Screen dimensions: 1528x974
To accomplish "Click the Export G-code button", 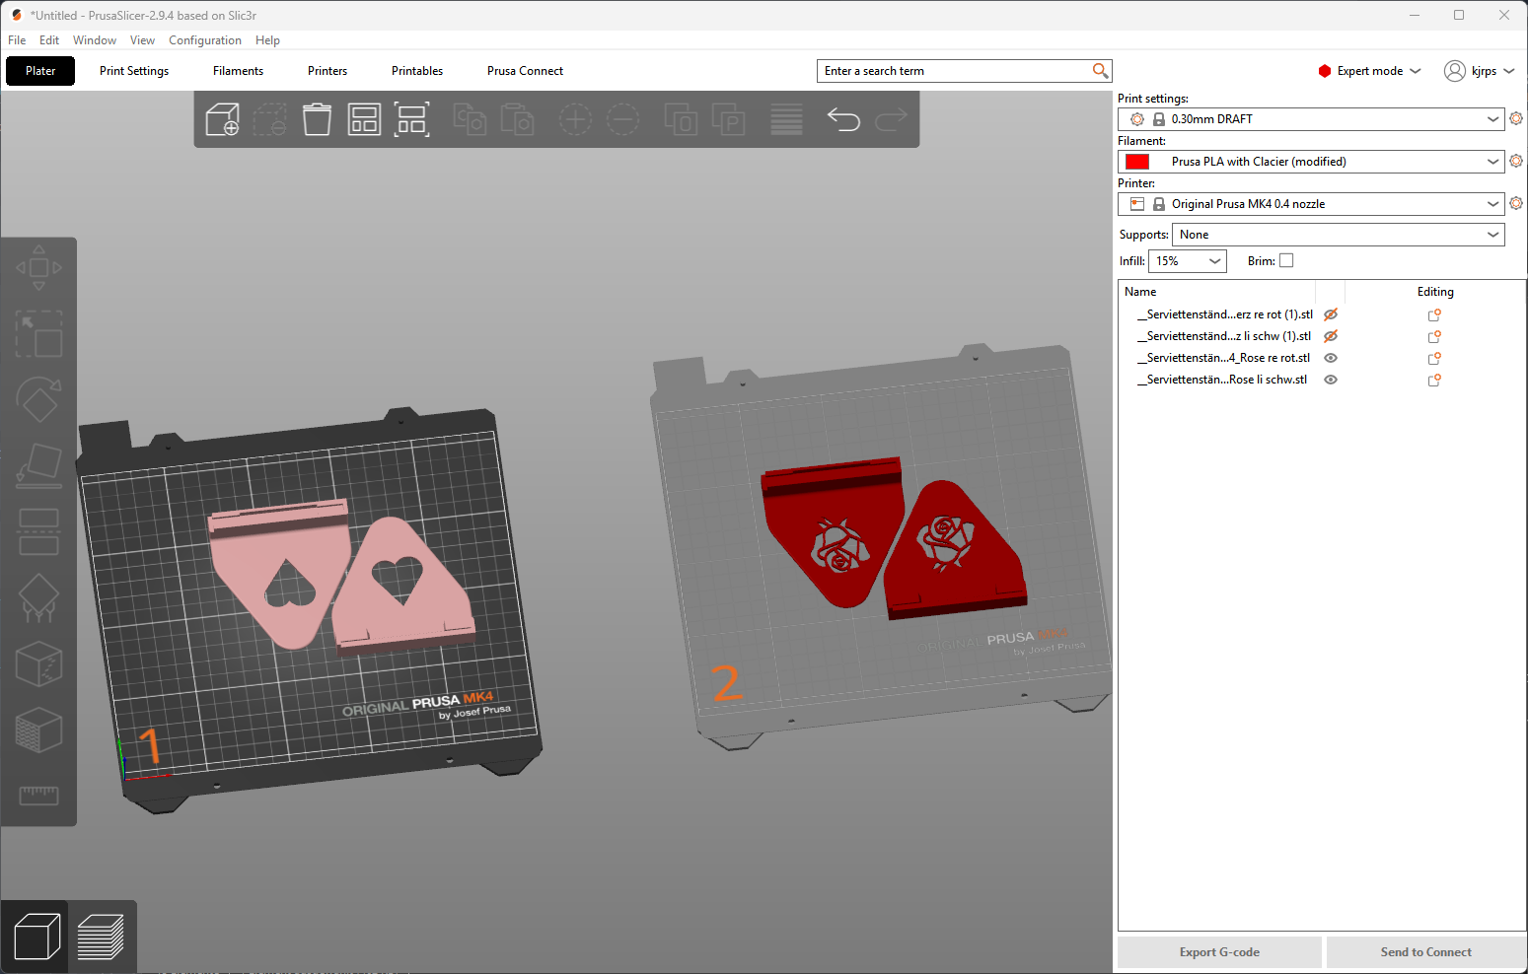I will click(1219, 952).
